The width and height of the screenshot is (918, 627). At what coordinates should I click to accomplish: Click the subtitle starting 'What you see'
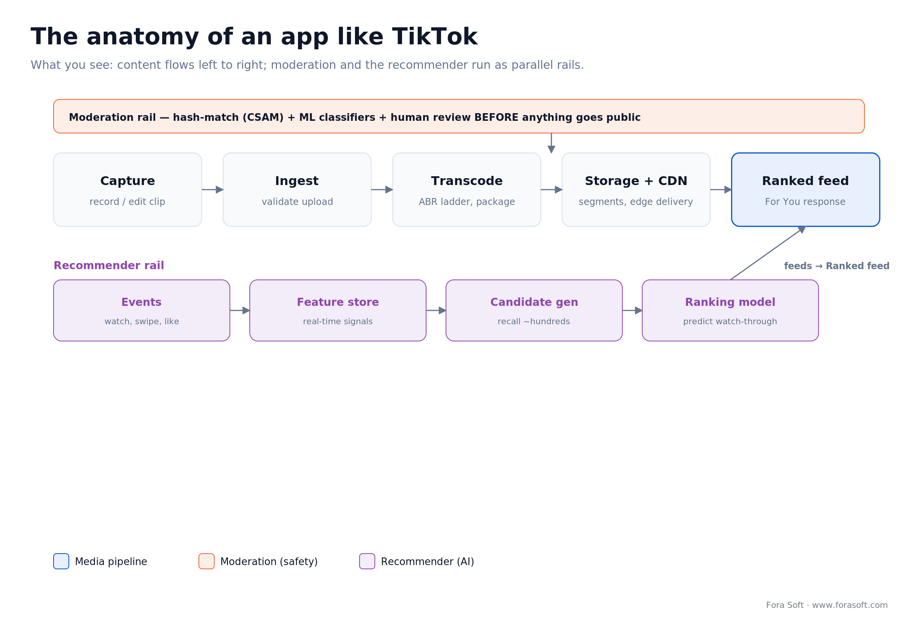click(307, 65)
